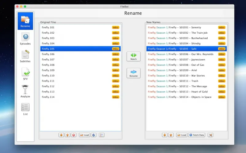Image resolution: width=246 pixels, height=153 pixels.
Task: Select the S01E11 - Trash new name
Action: pos(187,81)
